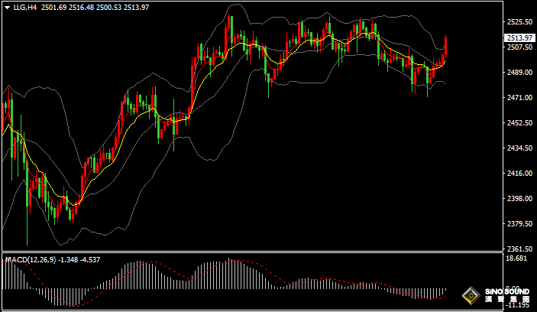The image size is (537, 312).
Task: Click the Sino Sound diamond logo icon
Action: click(471, 294)
